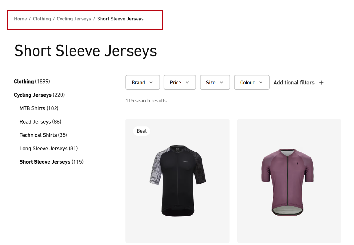Choose MTB Shirts subcategory
Viewport: 354px width, 245px height.
[32, 108]
